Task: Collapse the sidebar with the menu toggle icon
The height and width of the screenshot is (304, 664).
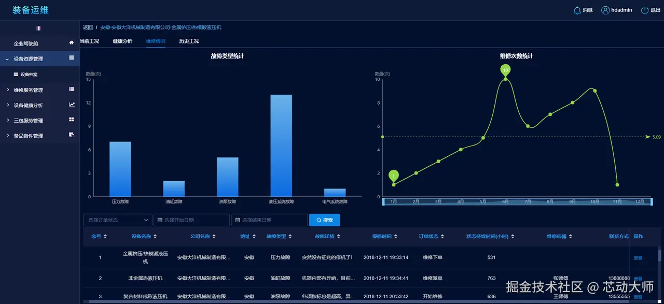Action: [38, 28]
